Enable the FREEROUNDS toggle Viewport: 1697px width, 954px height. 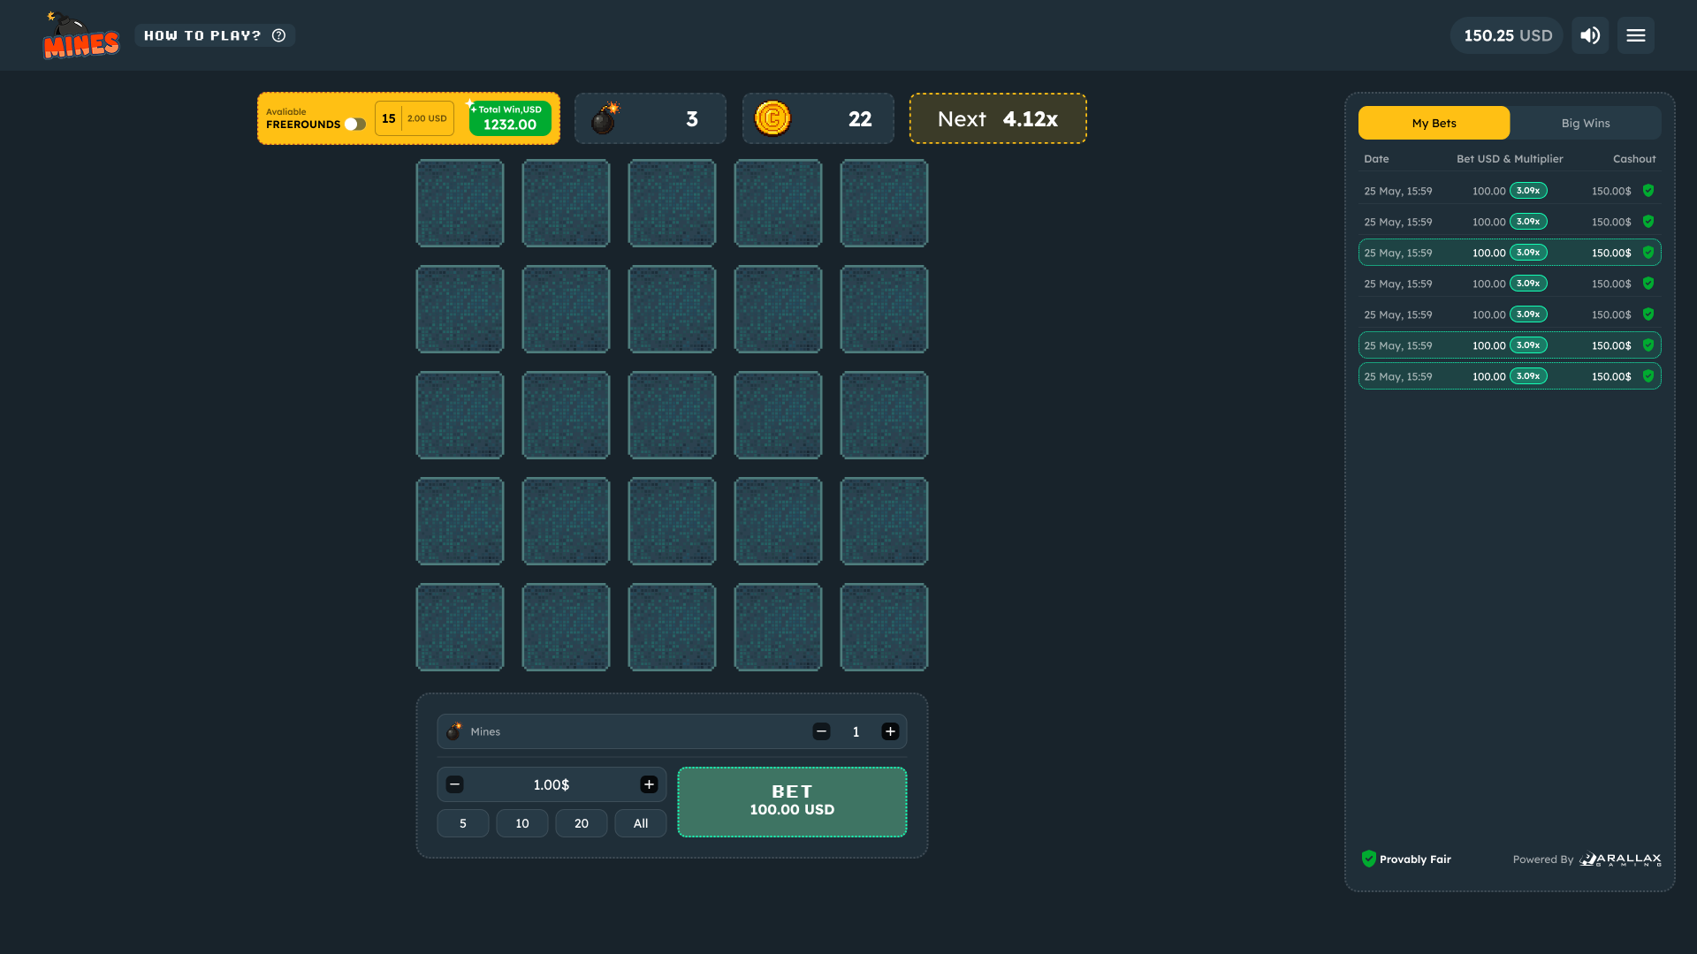pyautogui.click(x=357, y=125)
